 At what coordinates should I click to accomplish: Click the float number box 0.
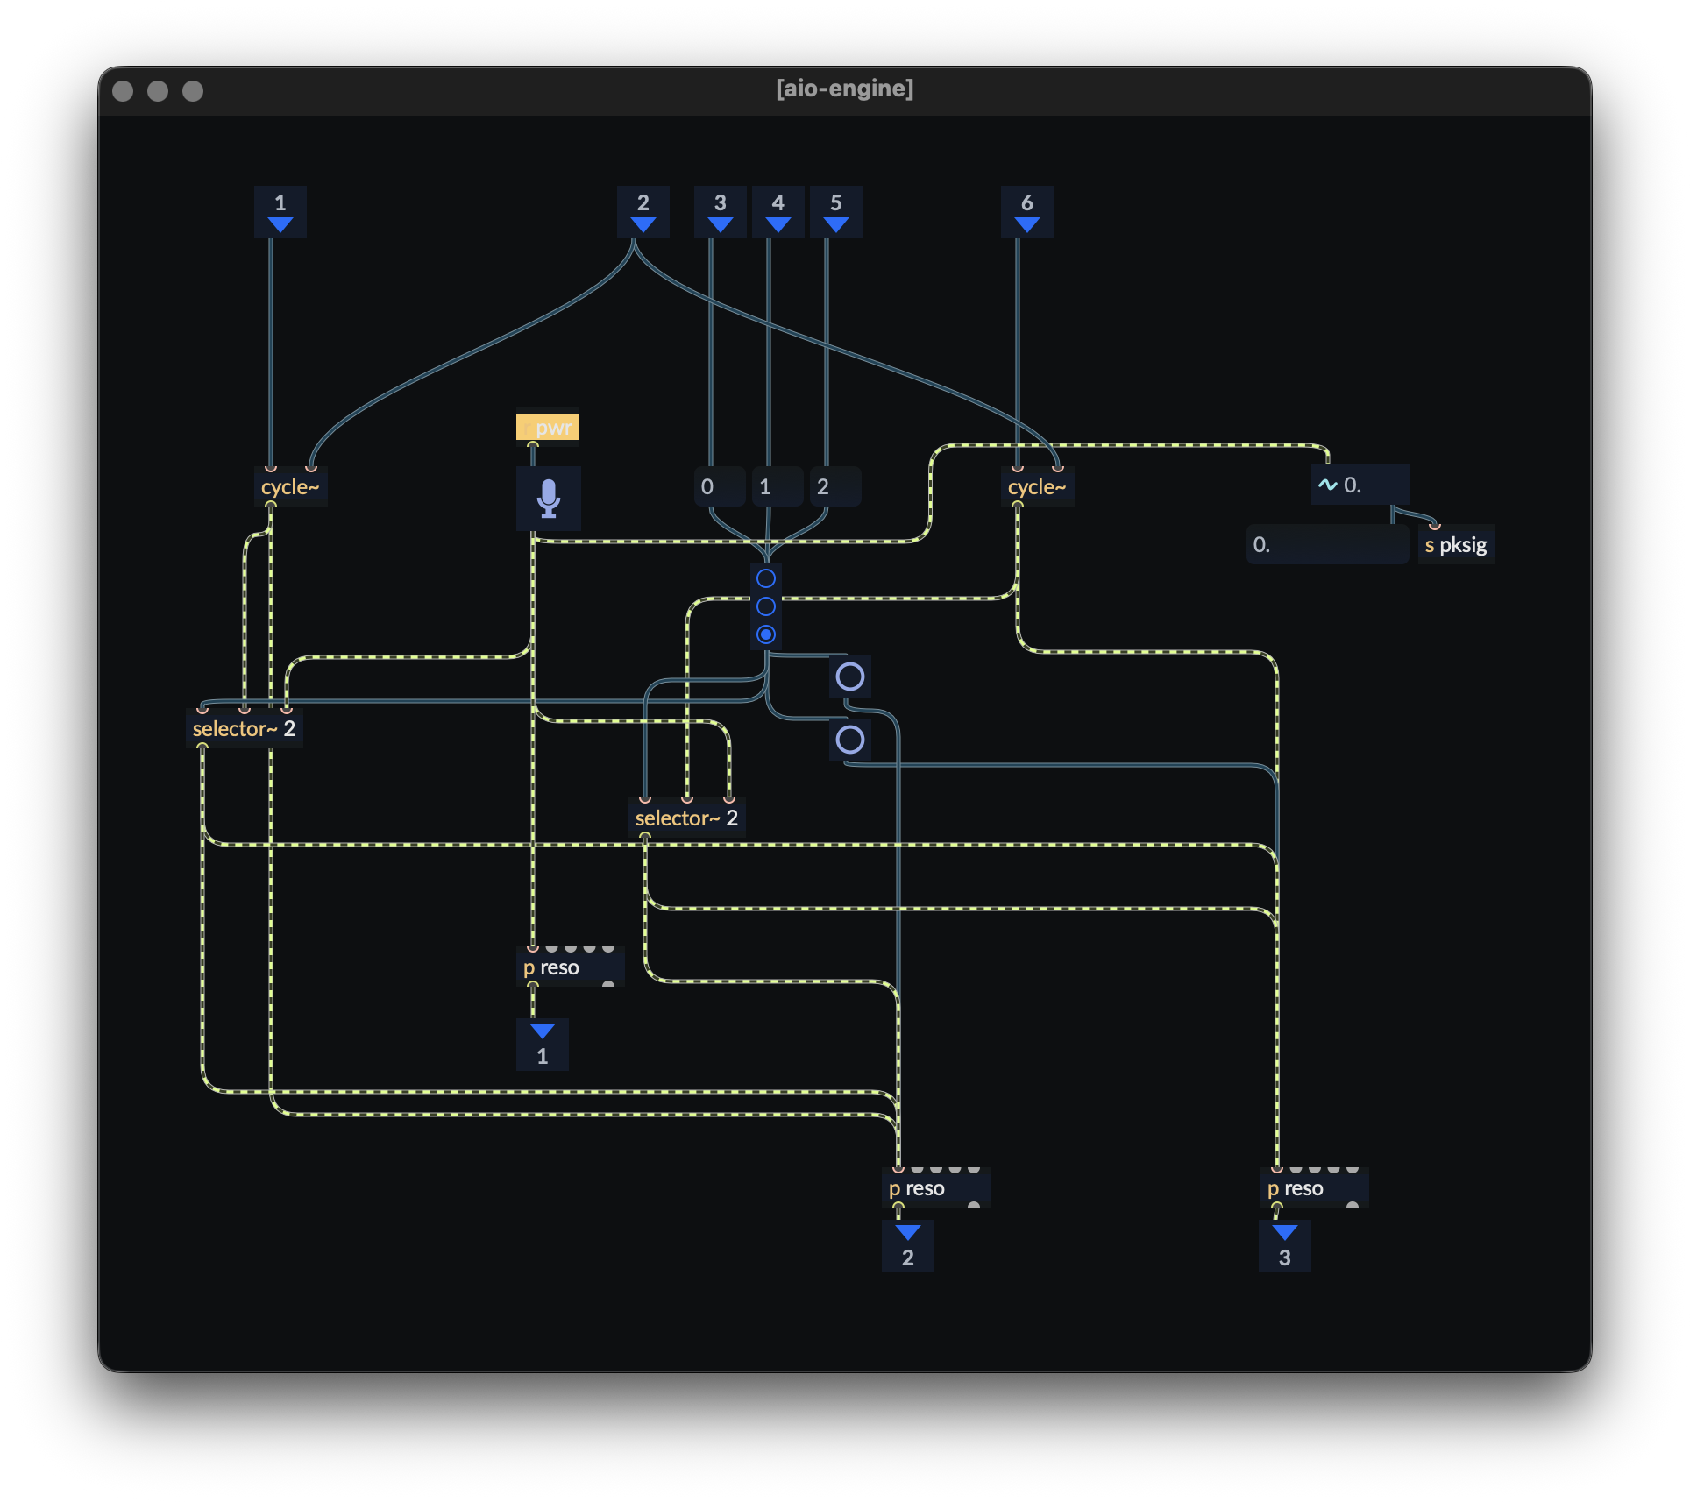(x=1326, y=545)
